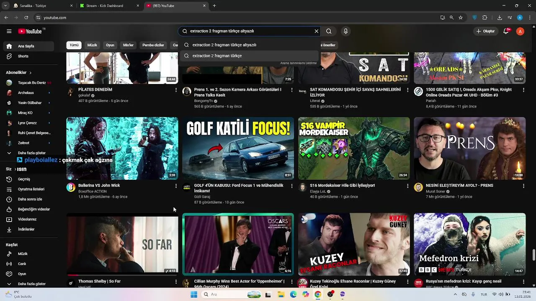Image resolution: width=536 pixels, height=301 pixels.
Task: Go back in browser history
Action: click(6, 18)
